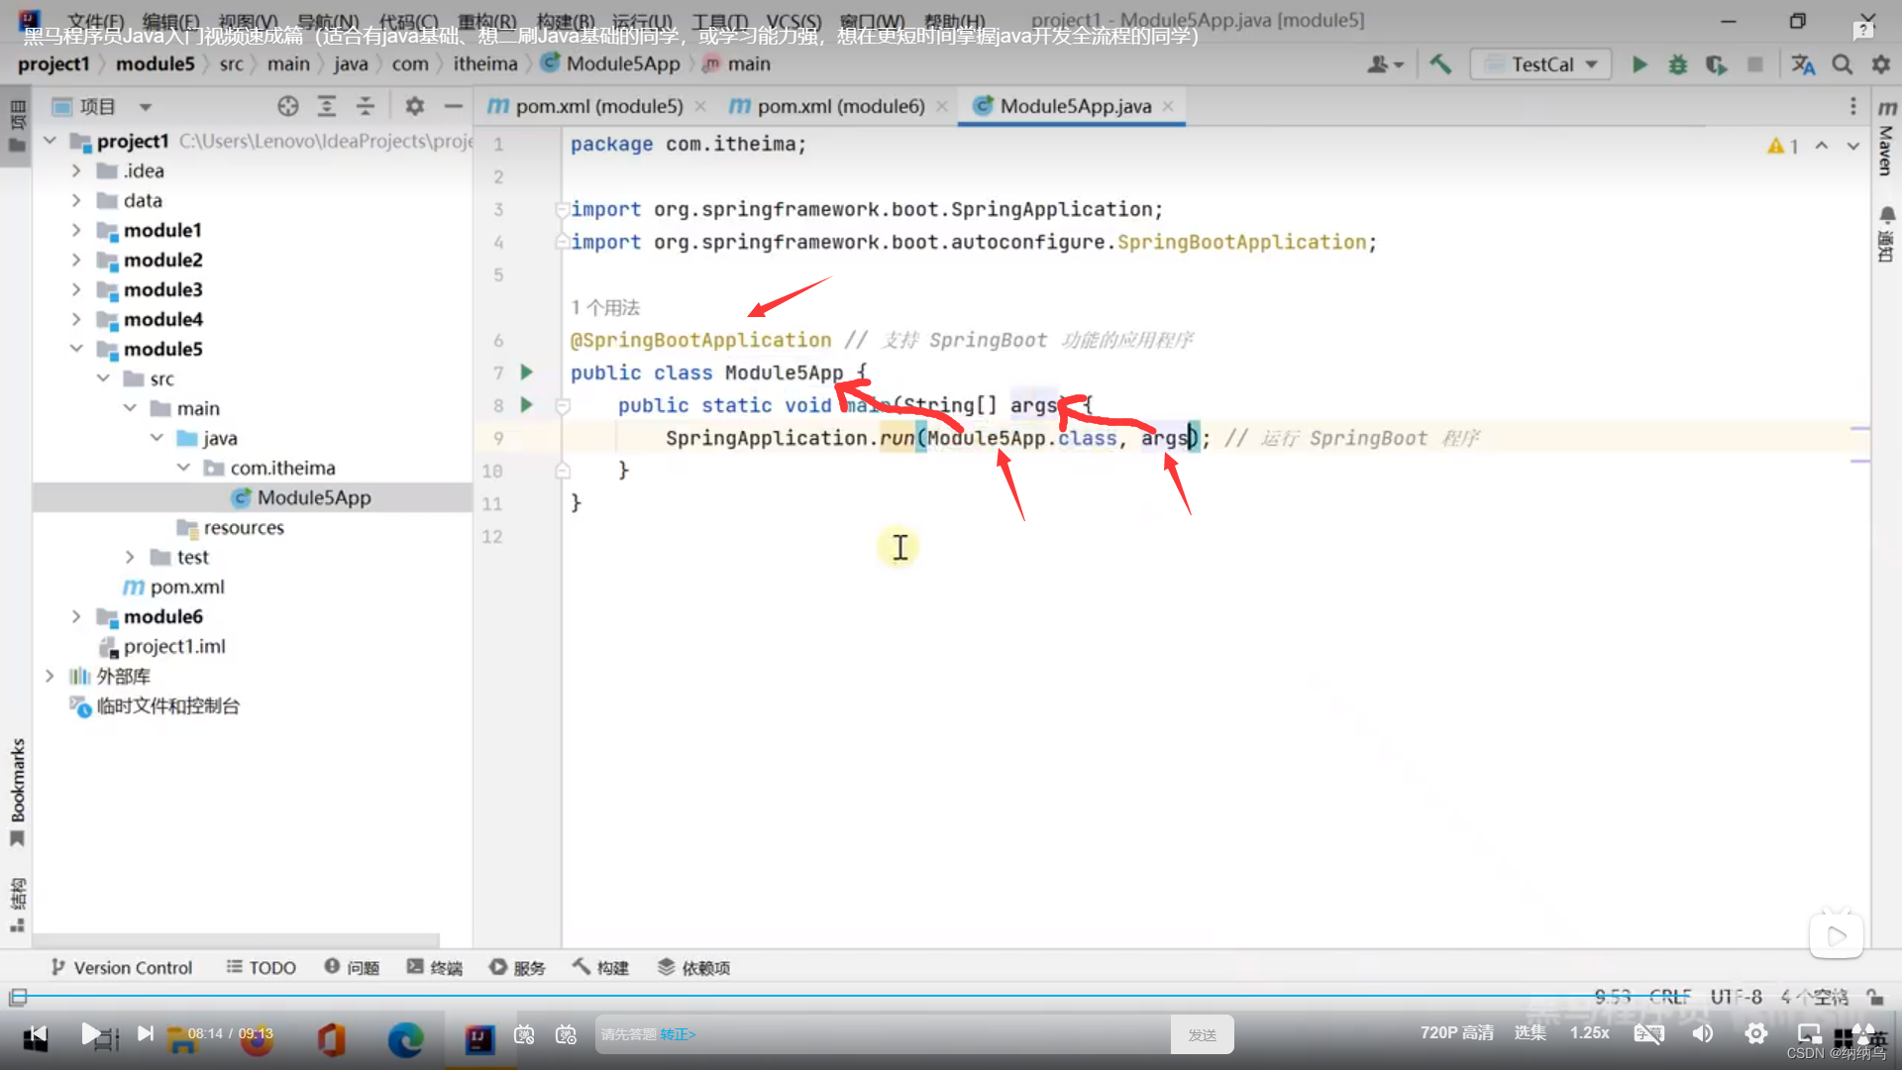Close the Module5App.java tab

(x=1169, y=106)
